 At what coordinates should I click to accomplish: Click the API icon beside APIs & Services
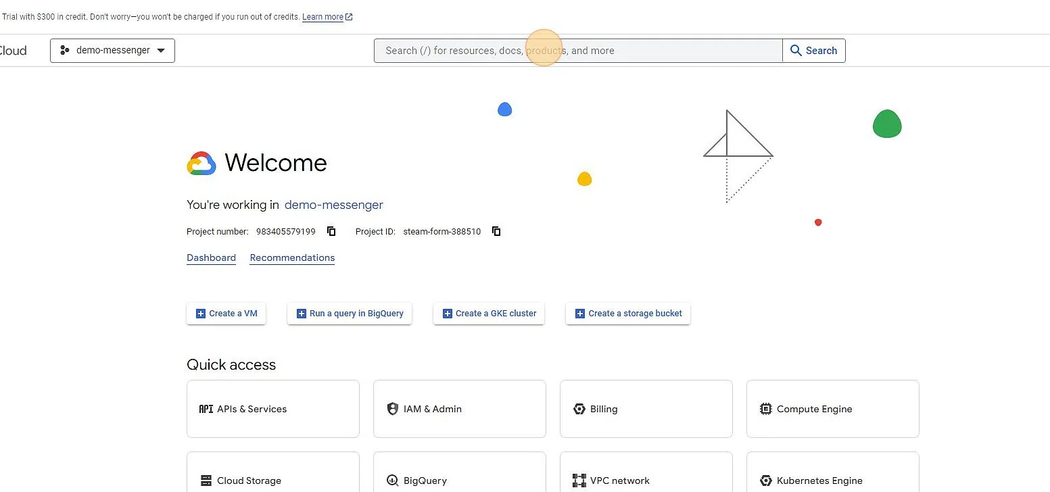206,409
